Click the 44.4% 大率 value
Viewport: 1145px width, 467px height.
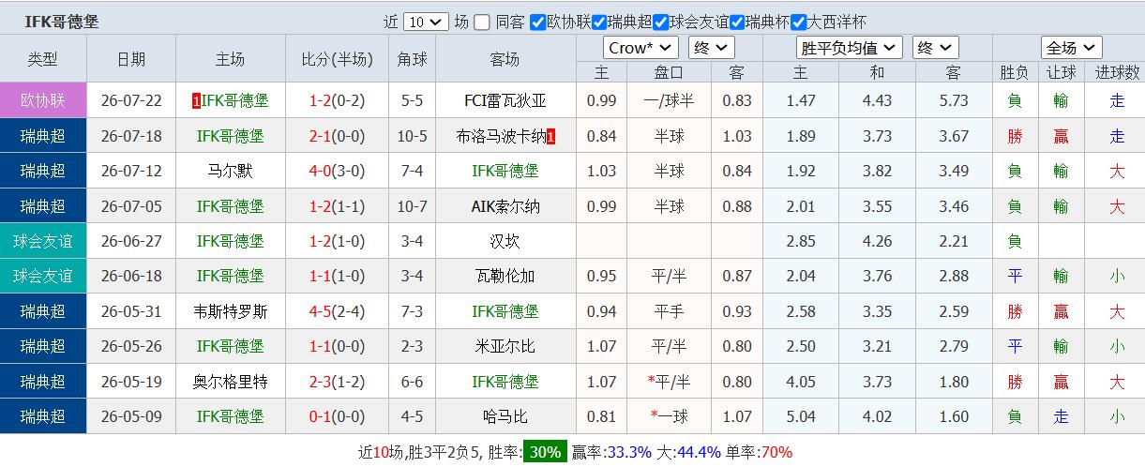click(699, 452)
